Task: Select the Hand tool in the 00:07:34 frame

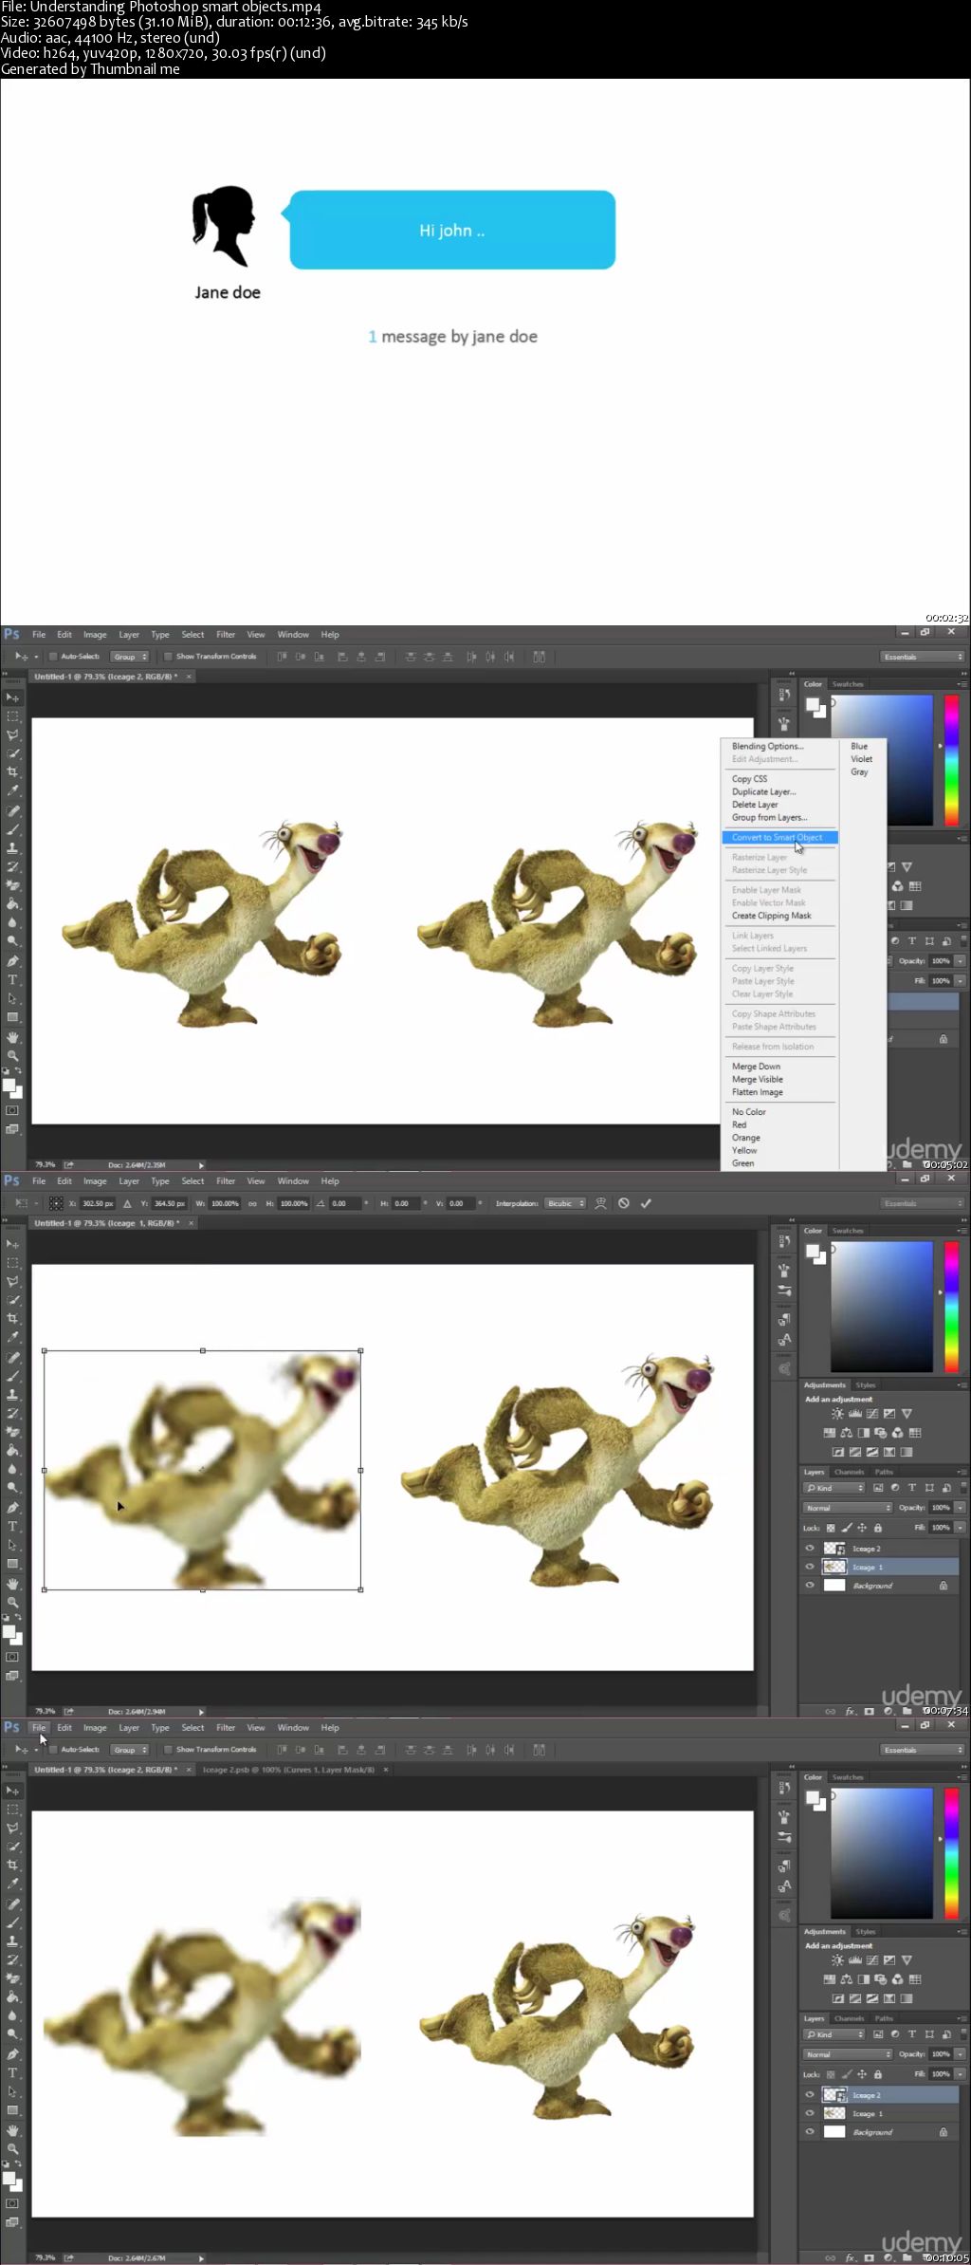Action: [13, 1584]
